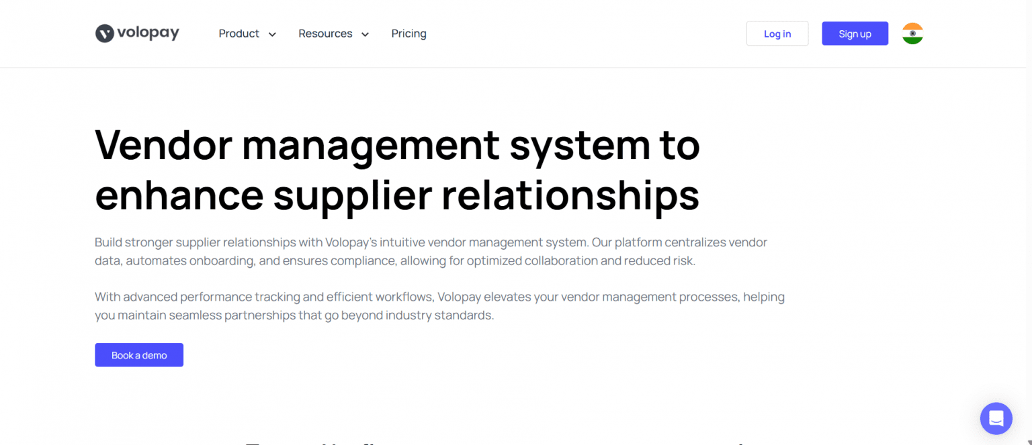This screenshot has height=445, width=1032.
Task: Click the Sign up button
Action: tap(855, 33)
